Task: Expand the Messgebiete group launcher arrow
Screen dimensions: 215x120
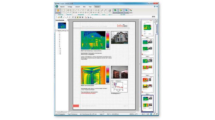Action: click(89, 14)
